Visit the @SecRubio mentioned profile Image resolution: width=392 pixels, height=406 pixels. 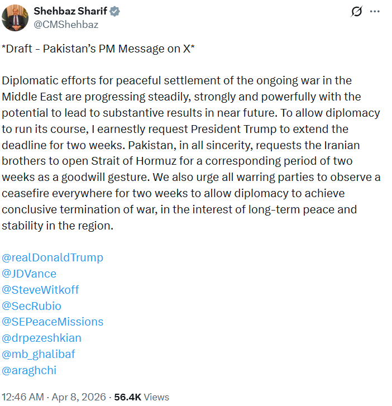pos(32,306)
